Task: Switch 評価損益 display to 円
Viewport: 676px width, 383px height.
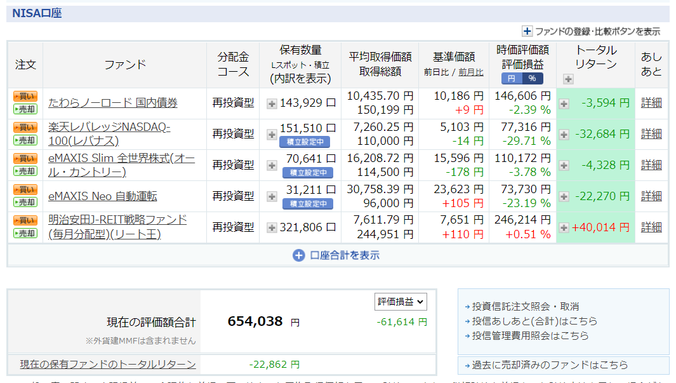Action: (512, 79)
